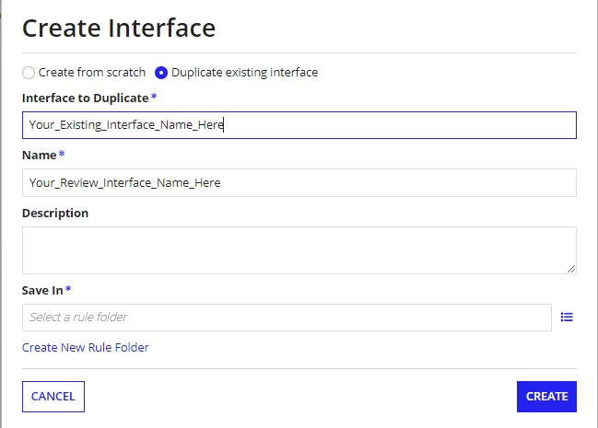This screenshot has width=598, height=428.
Task: Click the Interface to Duplicate input field
Action: point(299,125)
